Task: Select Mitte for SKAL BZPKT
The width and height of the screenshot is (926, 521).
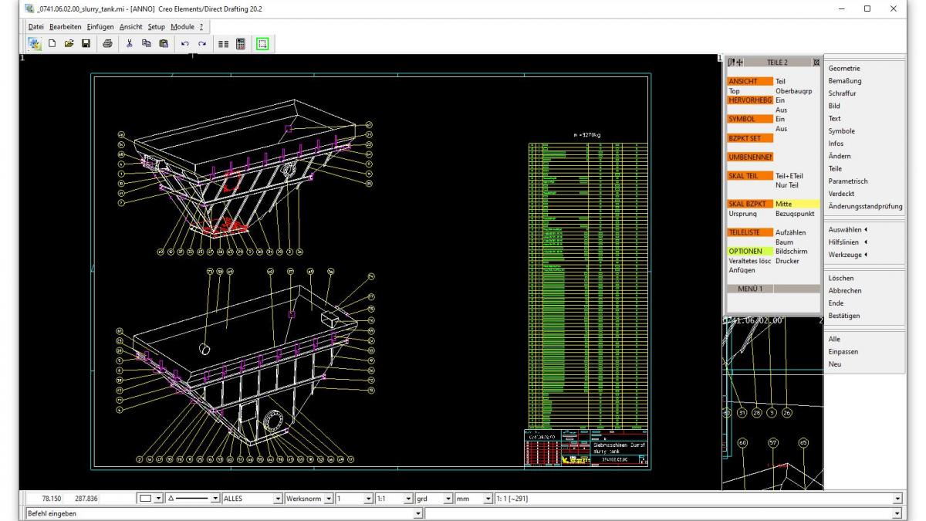Action: click(784, 204)
